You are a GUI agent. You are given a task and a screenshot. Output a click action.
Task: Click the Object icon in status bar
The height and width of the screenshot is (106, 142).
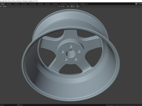18,105
